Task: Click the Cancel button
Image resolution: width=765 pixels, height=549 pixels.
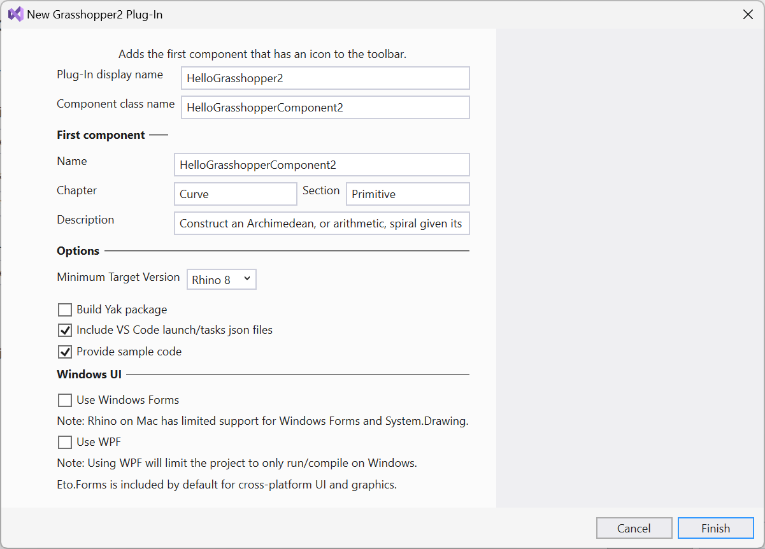Action: coord(634,528)
